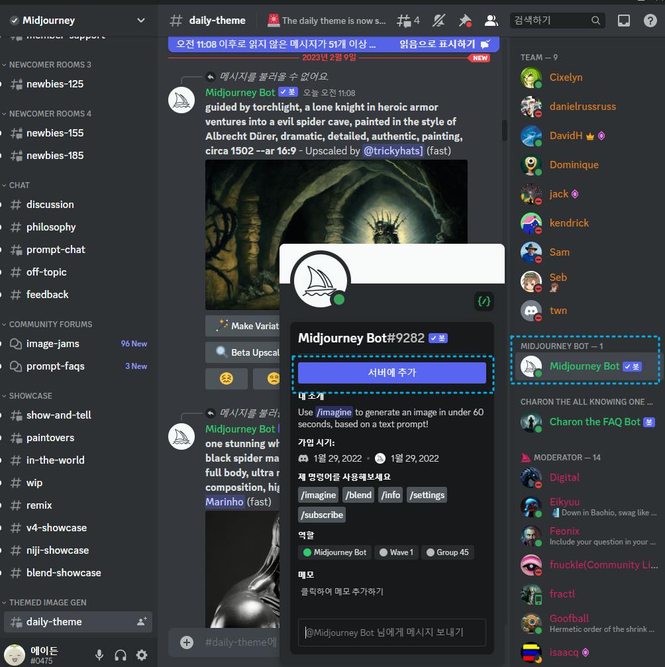Click /subscribe command chip
Screen dimensions: 665x667
click(x=322, y=515)
